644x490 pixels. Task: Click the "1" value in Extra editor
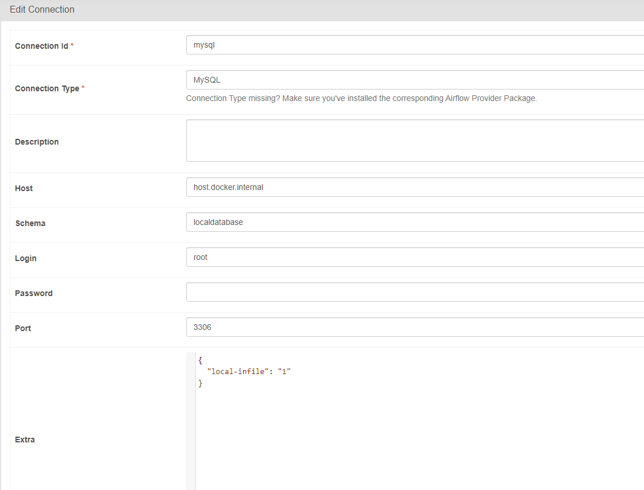pos(284,371)
